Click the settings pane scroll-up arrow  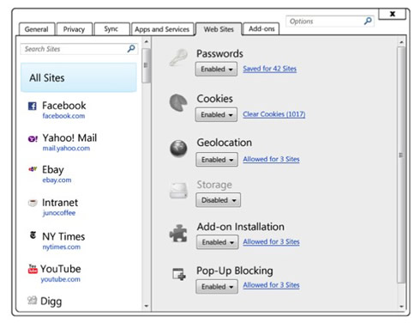click(x=401, y=42)
